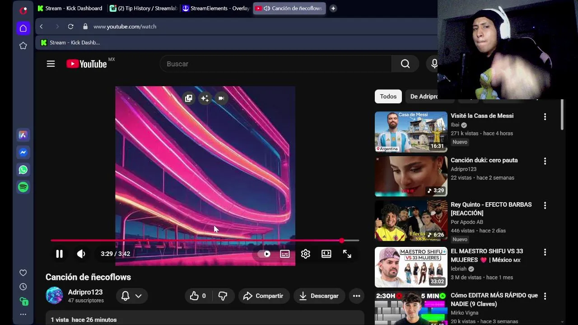Click the 1 vista hace 26 minutos text

pyautogui.click(x=84, y=320)
